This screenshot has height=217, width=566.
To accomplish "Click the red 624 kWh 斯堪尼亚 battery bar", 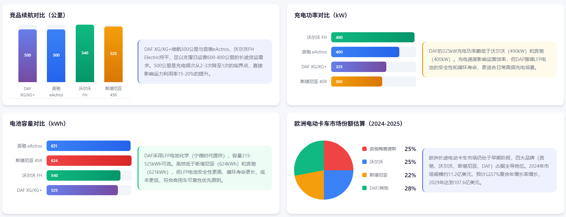I will point(89,161).
